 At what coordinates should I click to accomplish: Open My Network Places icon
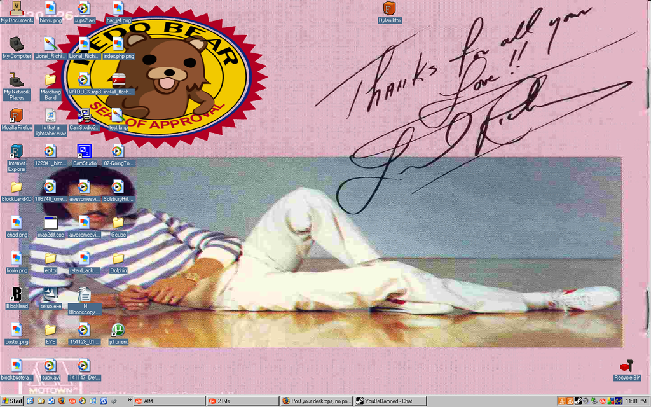[16, 86]
